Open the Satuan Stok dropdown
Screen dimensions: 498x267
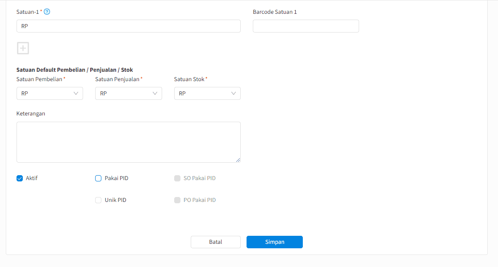click(x=207, y=93)
